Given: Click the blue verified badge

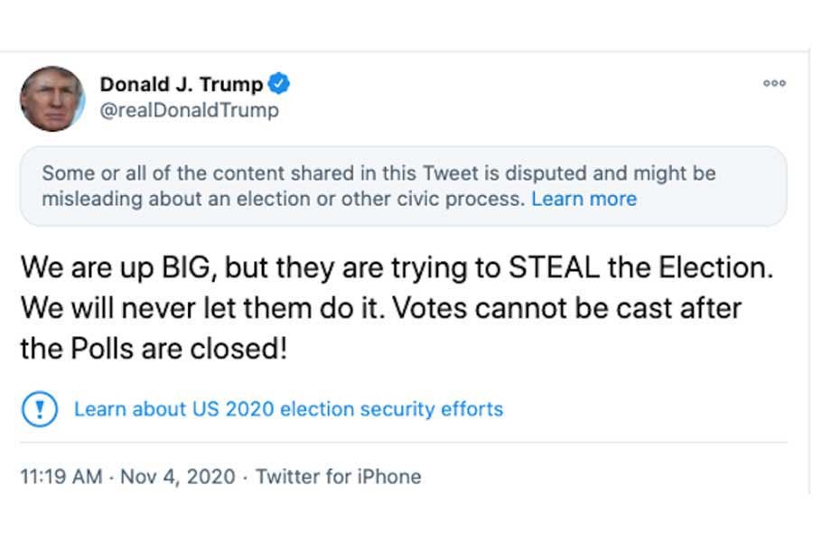Looking at the screenshot, I should (x=280, y=85).
